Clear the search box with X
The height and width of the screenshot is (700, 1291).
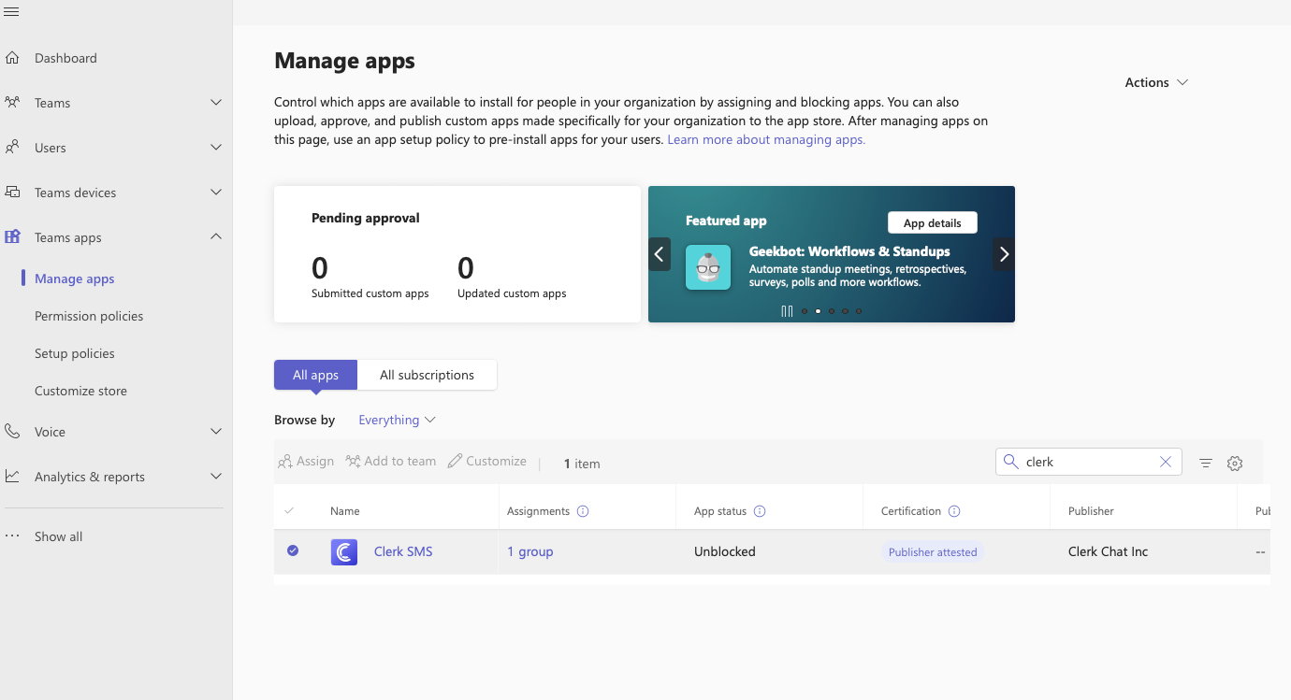pyautogui.click(x=1166, y=462)
